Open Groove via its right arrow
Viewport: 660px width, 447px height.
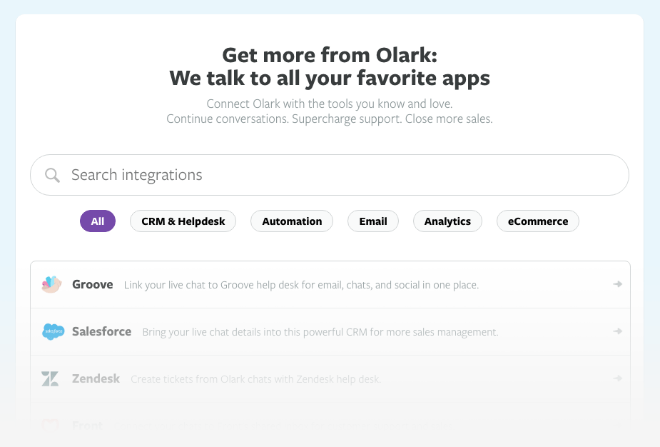[x=617, y=284]
